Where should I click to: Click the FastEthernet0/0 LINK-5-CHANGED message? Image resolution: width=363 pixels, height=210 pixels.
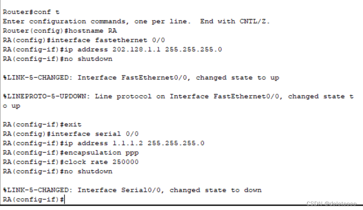(x=141, y=77)
